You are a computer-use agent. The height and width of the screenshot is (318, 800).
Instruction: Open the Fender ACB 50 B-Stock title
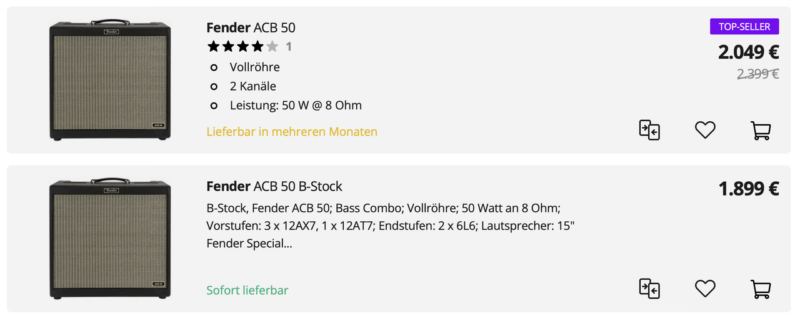274,186
